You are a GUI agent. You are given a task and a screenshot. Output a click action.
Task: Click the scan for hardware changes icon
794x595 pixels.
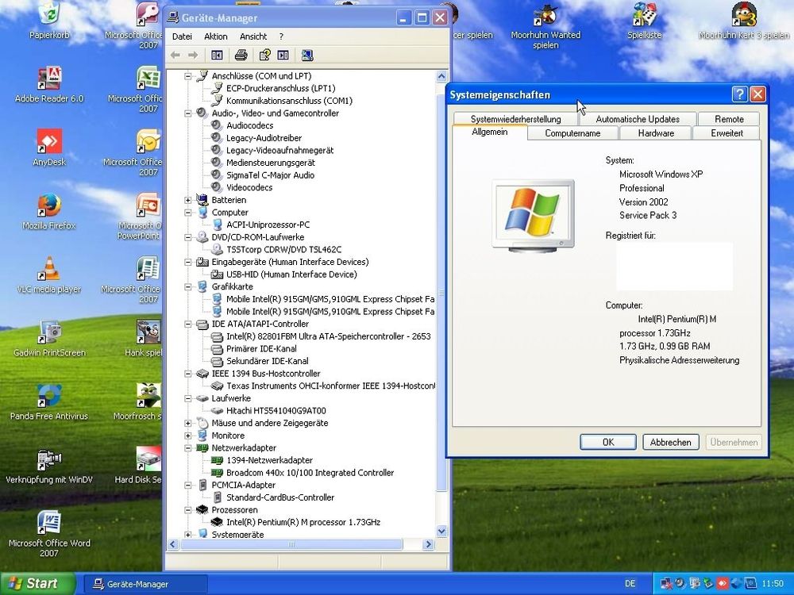pos(306,56)
